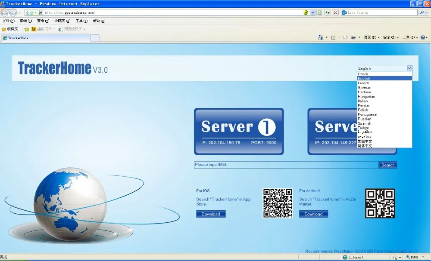This screenshot has height=261, width=431.
Task: Select Russian in the language list
Action: (x=384, y=119)
